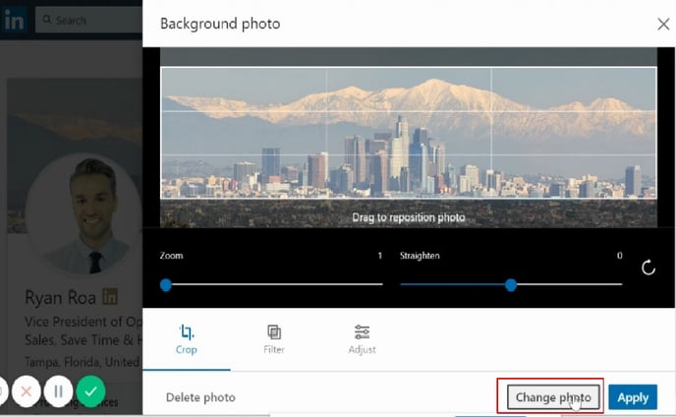676x417 pixels.
Task: Click the green checkmark recording button
Action: point(90,391)
